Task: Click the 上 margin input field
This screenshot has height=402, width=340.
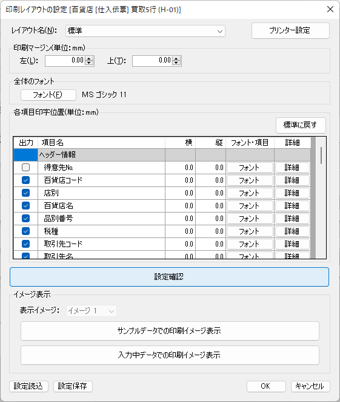Action: coord(153,61)
